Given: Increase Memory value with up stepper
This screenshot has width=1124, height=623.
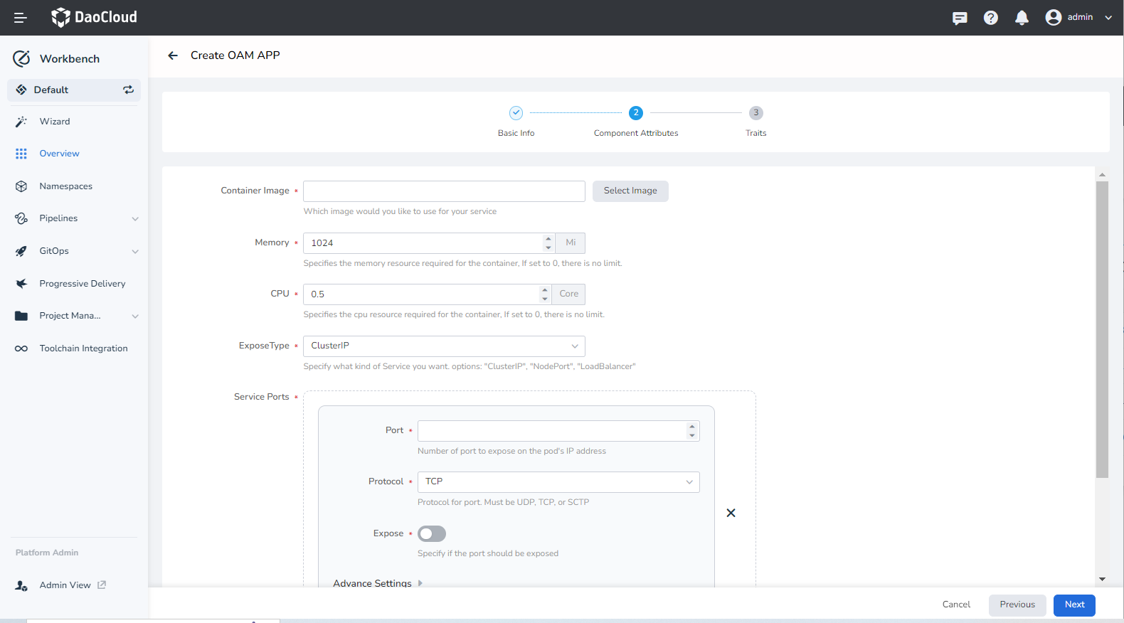Looking at the screenshot, I should click(x=548, y=239).
